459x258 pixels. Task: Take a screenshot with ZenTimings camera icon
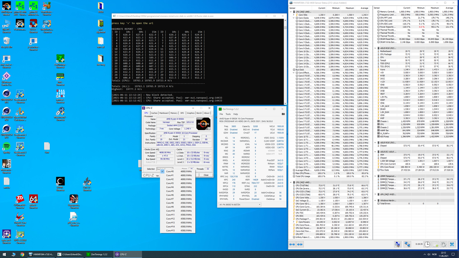tap(283, 114)
